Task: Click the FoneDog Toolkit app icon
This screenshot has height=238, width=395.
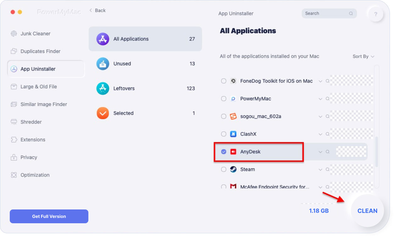Action: 233,81
